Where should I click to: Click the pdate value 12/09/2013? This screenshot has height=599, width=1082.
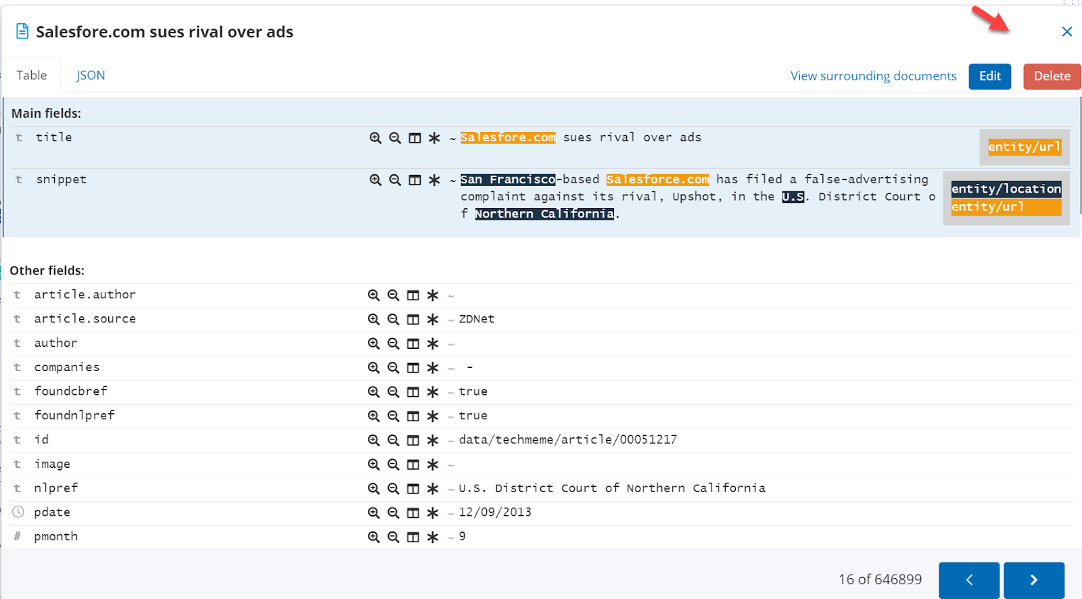495,512
